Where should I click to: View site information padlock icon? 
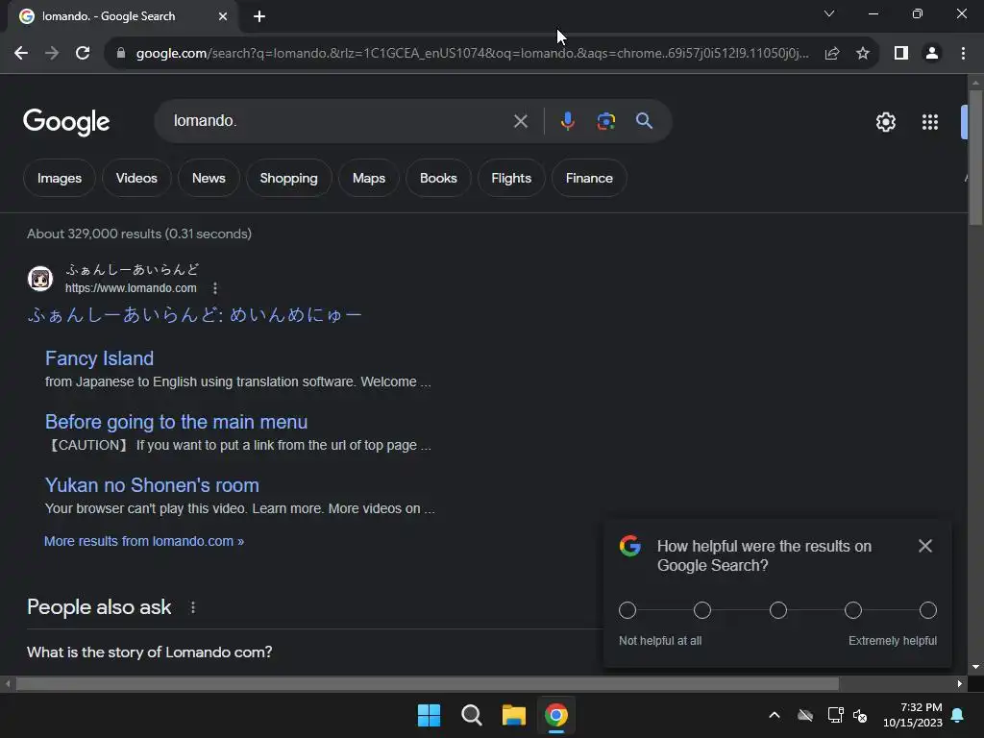(121, 54)
